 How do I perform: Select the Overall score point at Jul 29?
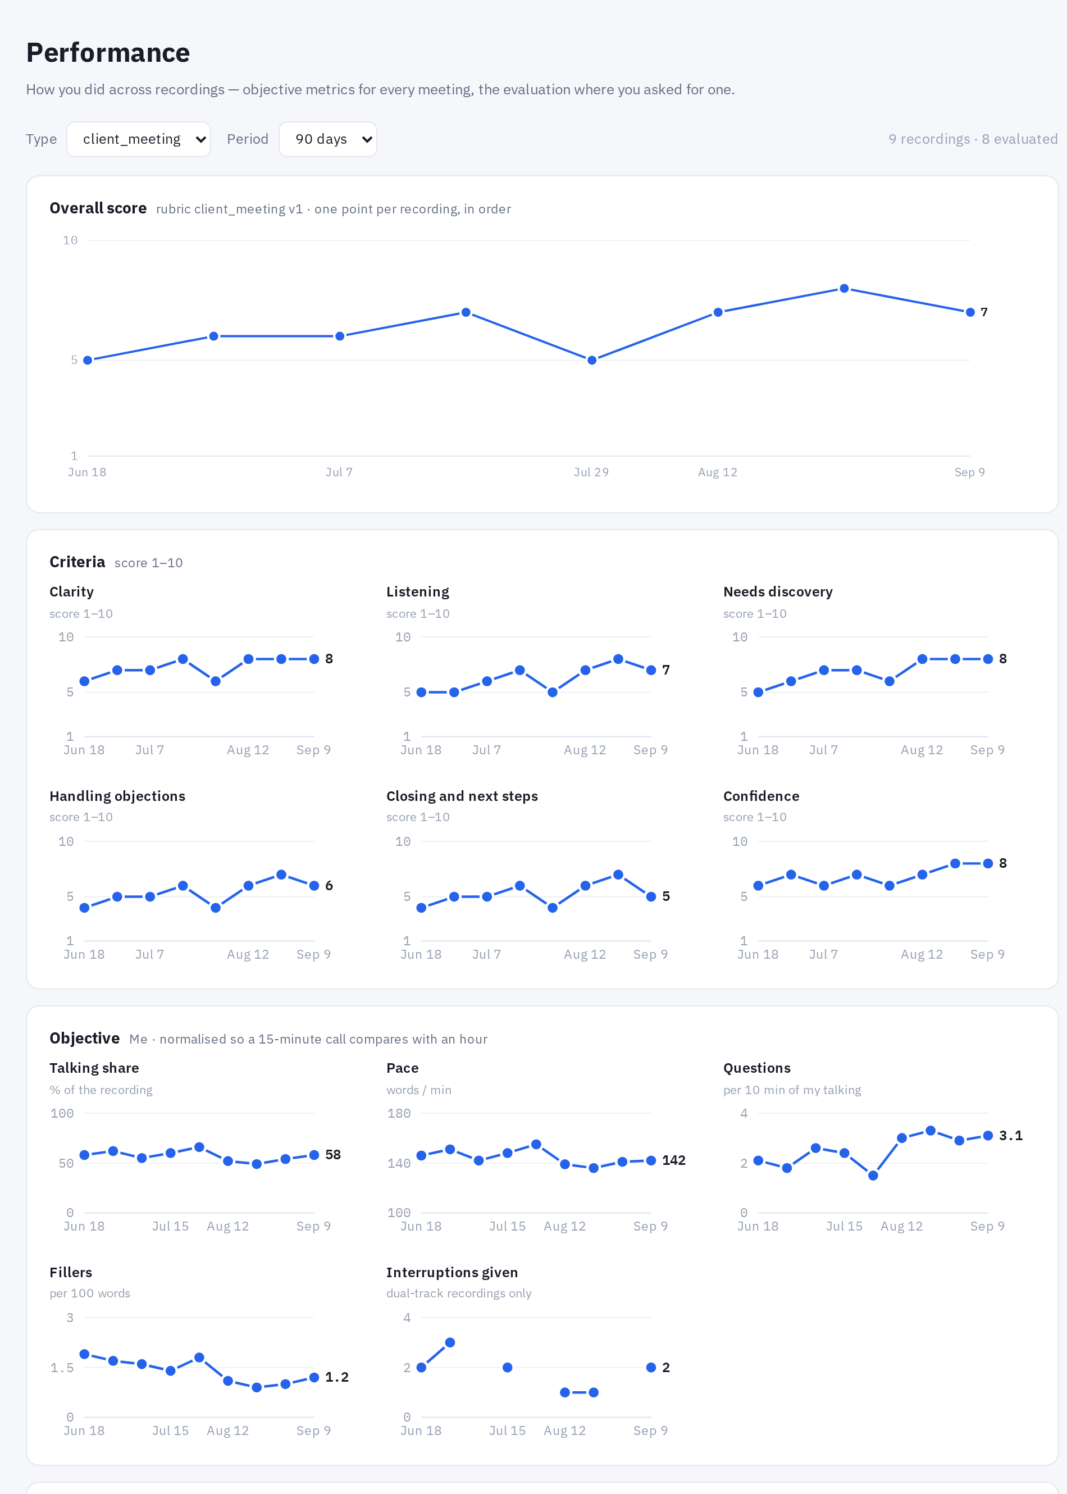pos(592,360)
